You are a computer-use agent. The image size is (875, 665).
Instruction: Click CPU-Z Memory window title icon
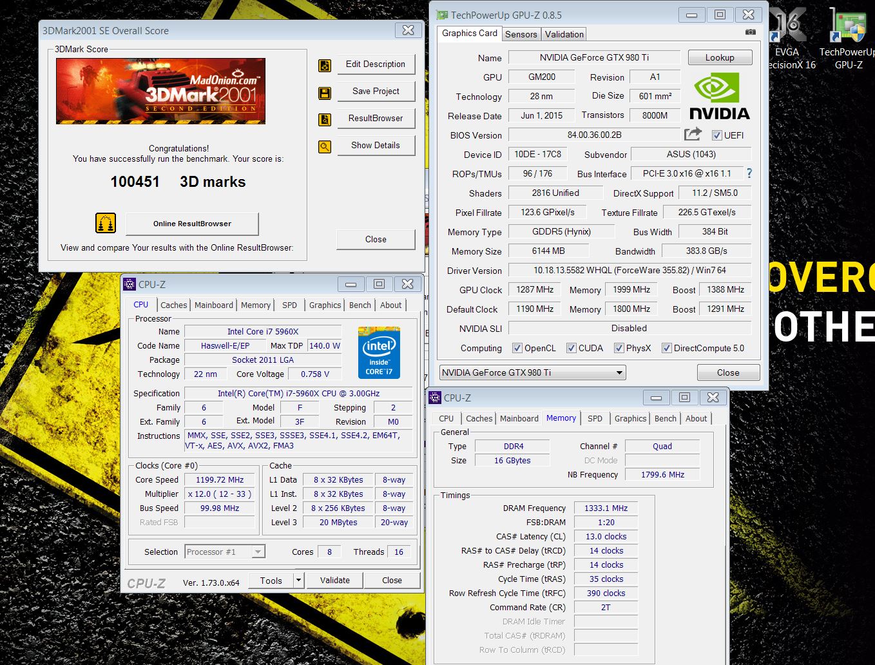pyautogui.click(x=435, y=398)
